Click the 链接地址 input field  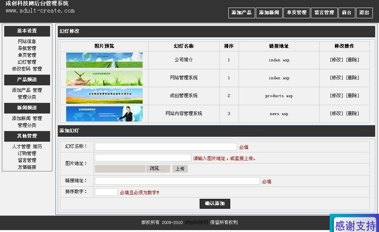[177, 181]
